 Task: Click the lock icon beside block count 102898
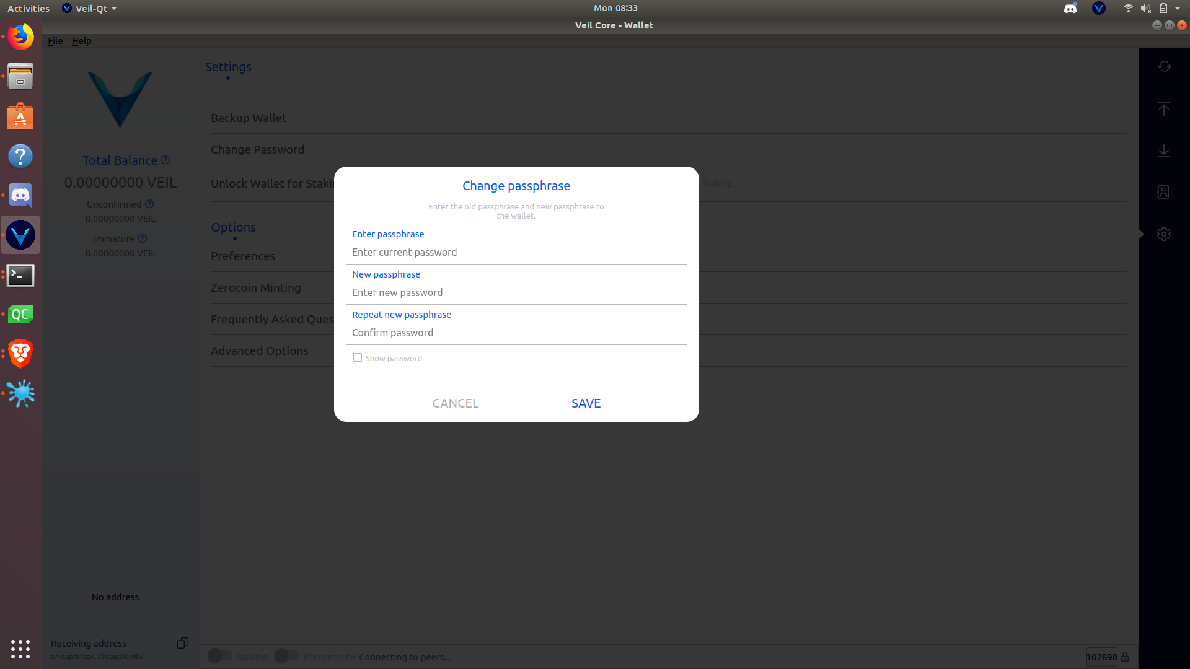tap(1124, 657)
